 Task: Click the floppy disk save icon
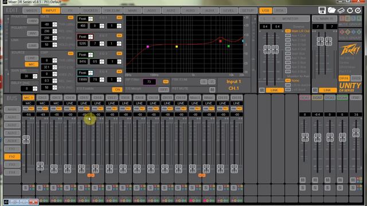[x=322, y=10]
